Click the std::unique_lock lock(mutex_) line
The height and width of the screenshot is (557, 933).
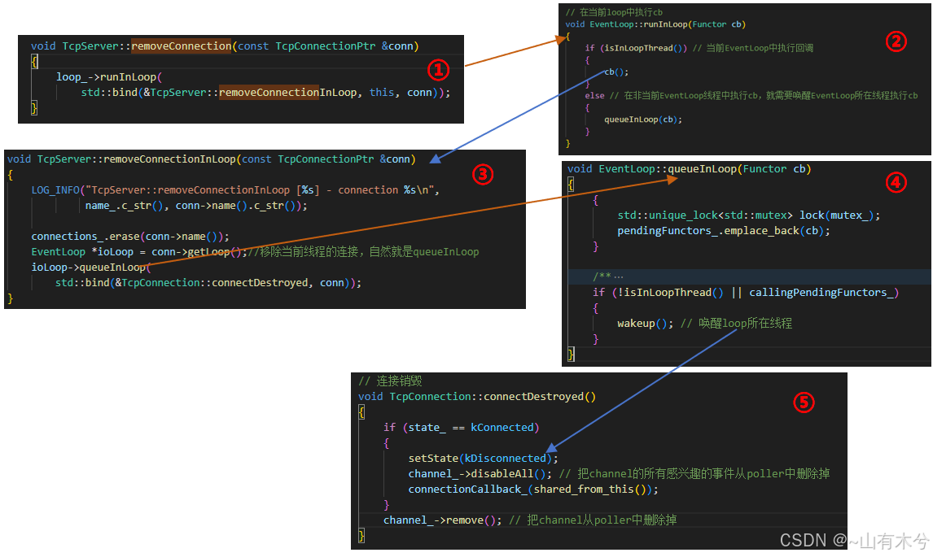point(748,215)
